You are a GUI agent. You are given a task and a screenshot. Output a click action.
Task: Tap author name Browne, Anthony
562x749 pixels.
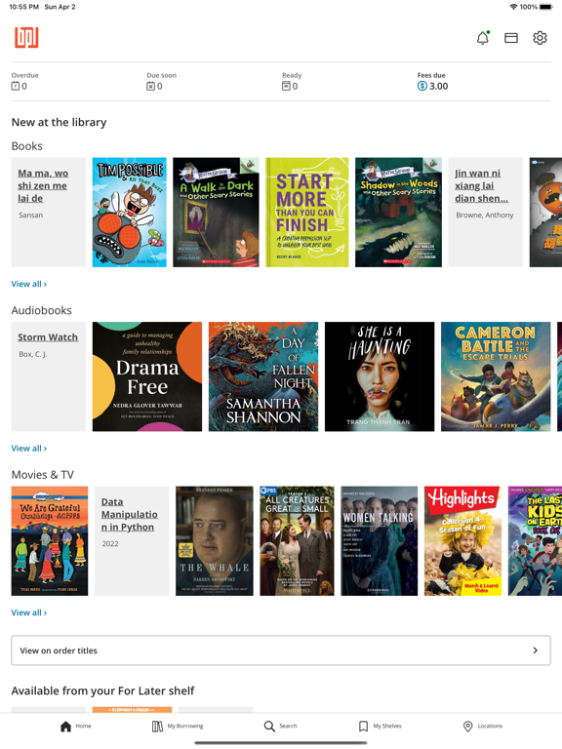(485, 215)
